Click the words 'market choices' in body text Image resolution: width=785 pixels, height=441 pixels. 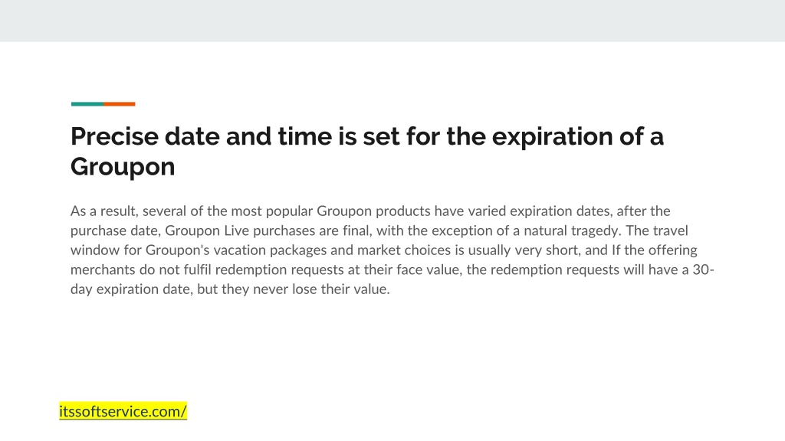[x=404, y=250]
